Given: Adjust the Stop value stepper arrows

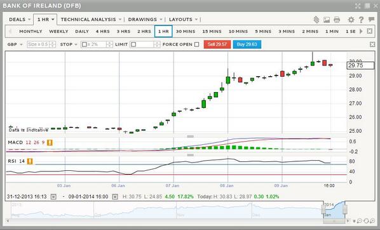Looking at the screenshot, I should coord(109,44).
